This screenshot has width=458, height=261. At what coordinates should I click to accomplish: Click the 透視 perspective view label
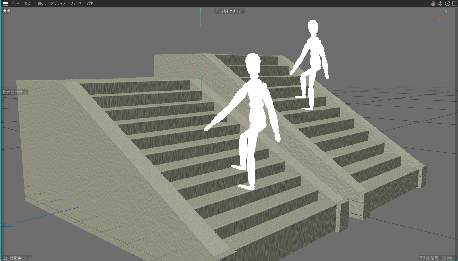point(6,11)
